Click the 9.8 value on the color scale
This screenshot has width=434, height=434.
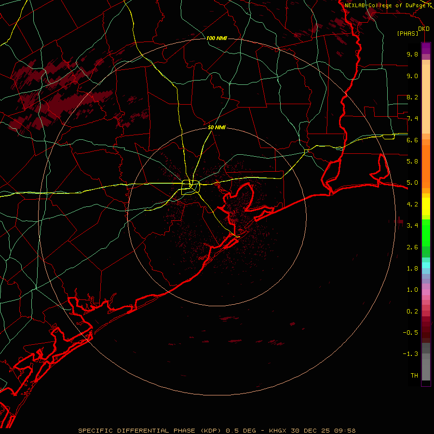click(412, 54)
